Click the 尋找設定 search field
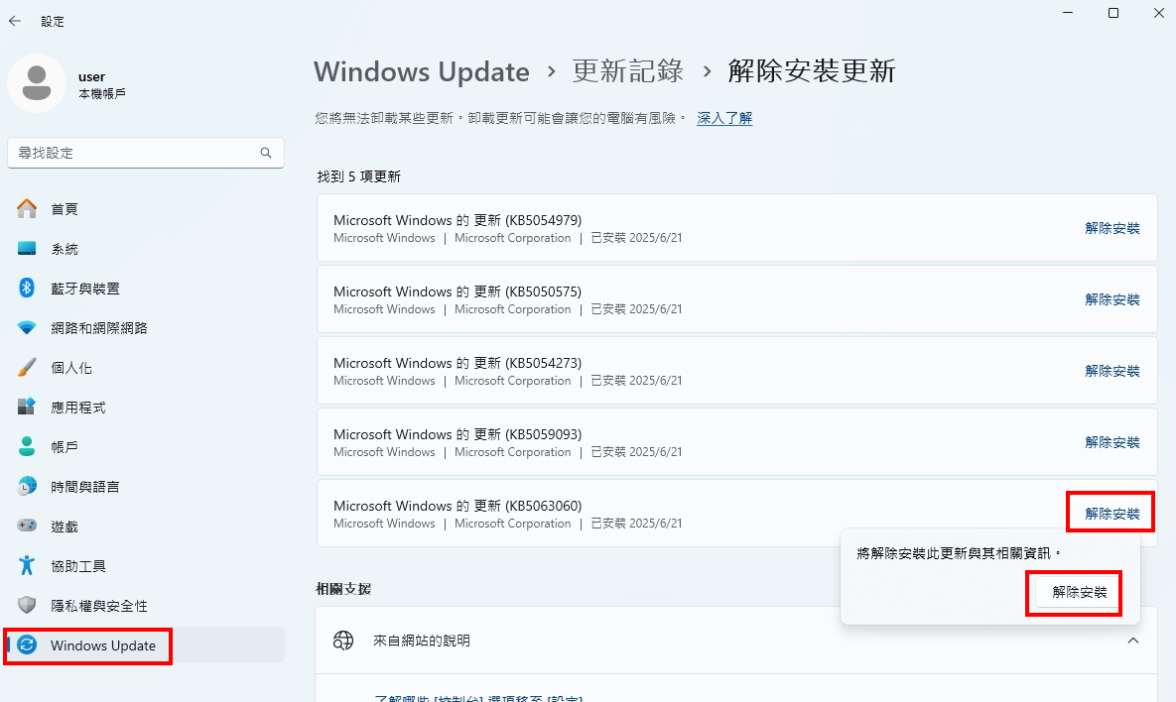This screenshot has height=702, width=1176. pos(146,153)
